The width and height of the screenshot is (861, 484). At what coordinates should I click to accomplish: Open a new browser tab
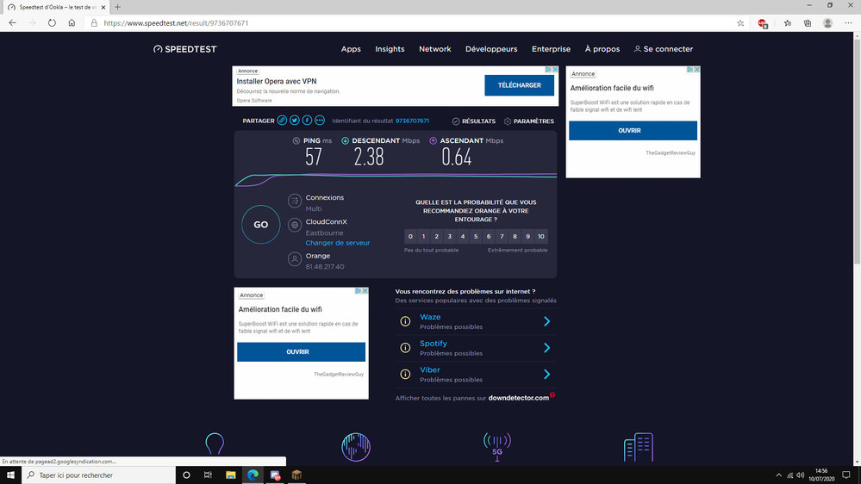click(117, 7)
